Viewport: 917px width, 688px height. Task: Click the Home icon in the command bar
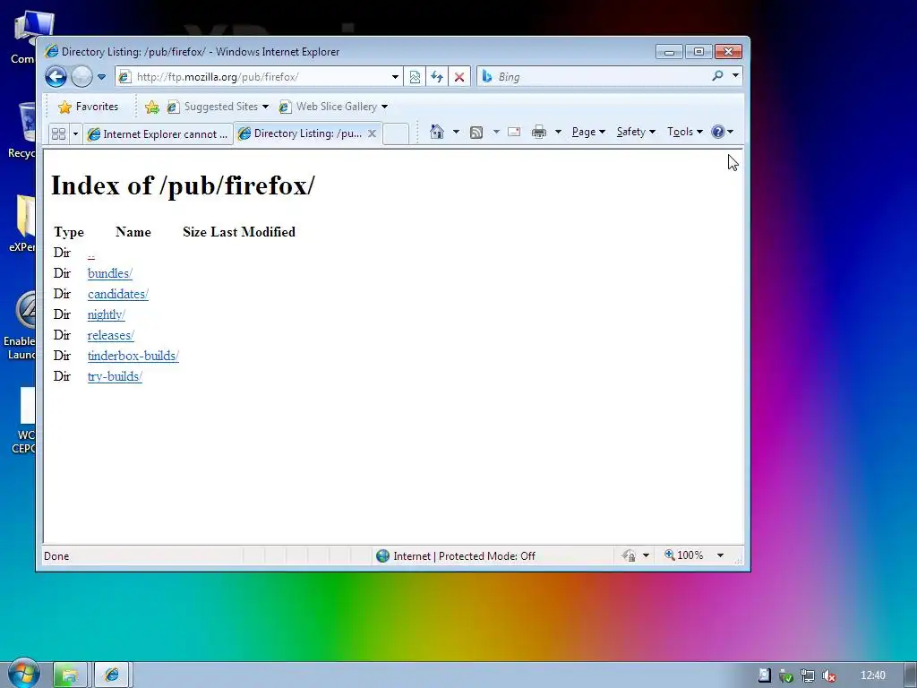click(437, 132)
